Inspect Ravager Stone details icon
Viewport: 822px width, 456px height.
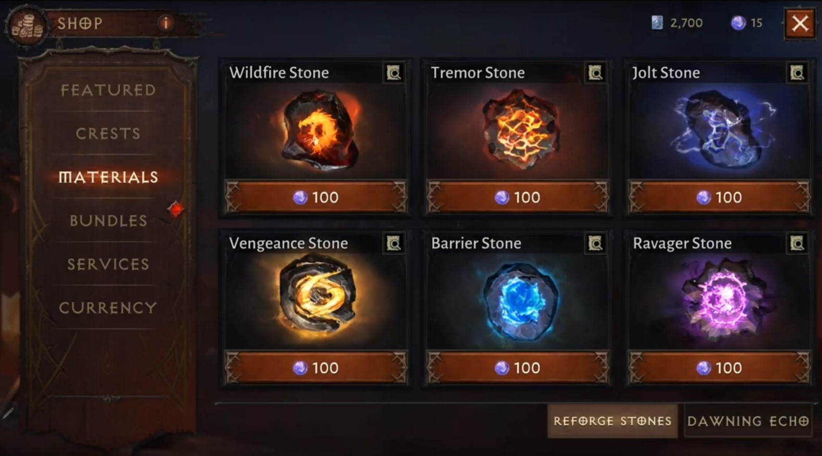click(x=797, y=244)
